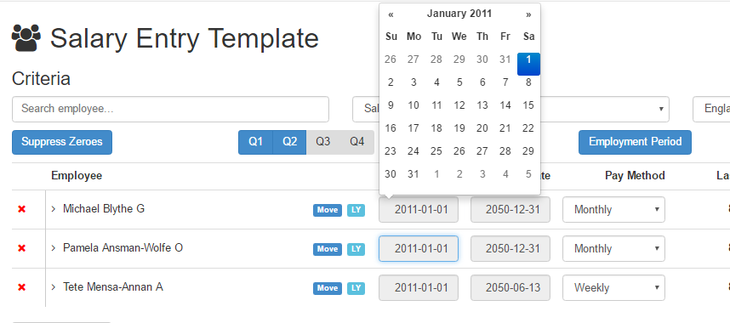Screen dimensions: 730x323
Task: Advance calendar to next month
Action: [x=528, y=14]
